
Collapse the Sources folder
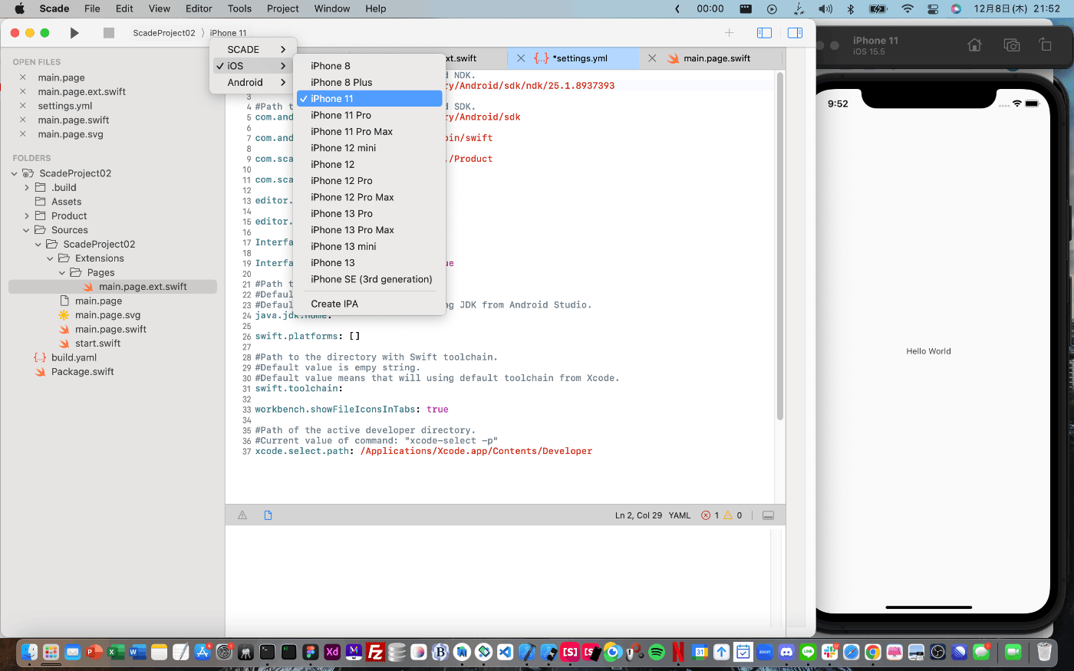(26, 230)
